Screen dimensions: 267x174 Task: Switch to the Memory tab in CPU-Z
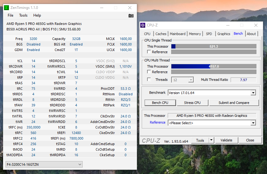[195, 34]
